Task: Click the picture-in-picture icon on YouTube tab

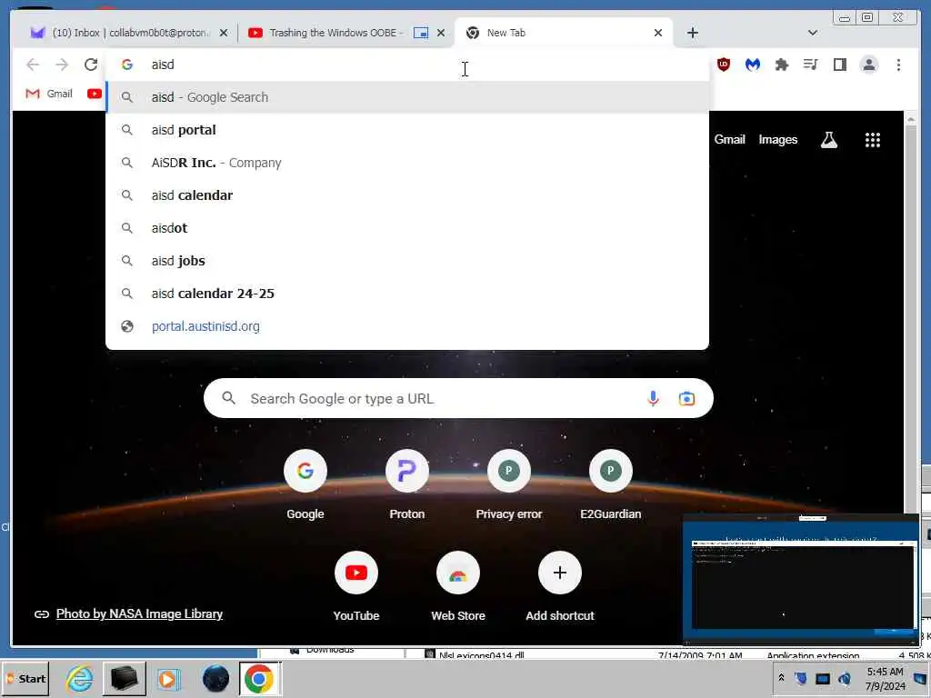Action: point(420,33)
